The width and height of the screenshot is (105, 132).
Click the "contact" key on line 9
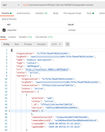(22, 76)
